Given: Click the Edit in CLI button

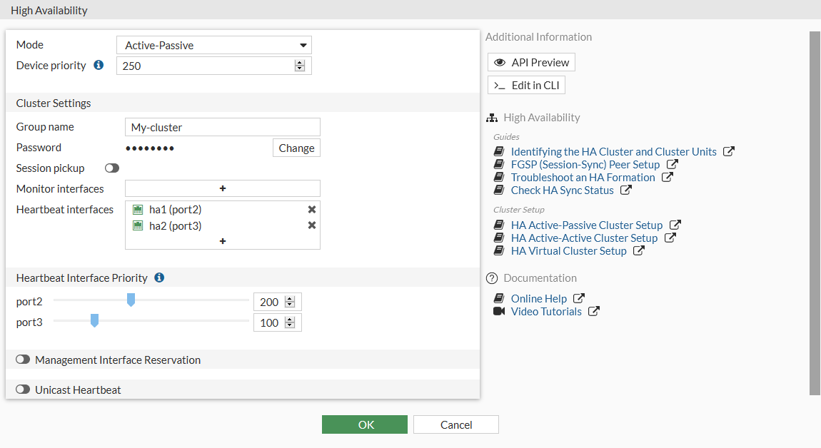Looking at the screenshot, I should point(526,86).
